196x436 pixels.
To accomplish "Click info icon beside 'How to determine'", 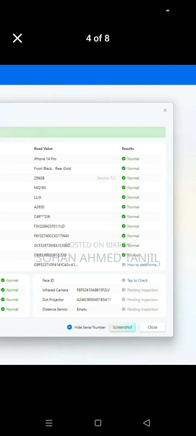I will pyautogui.click(x=124, y=265).
